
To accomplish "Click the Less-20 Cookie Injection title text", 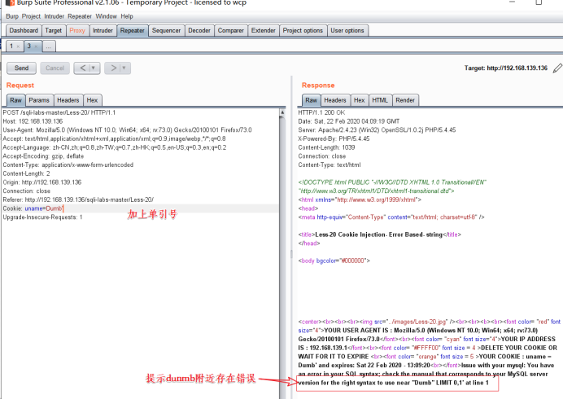I will pos(379,235).
